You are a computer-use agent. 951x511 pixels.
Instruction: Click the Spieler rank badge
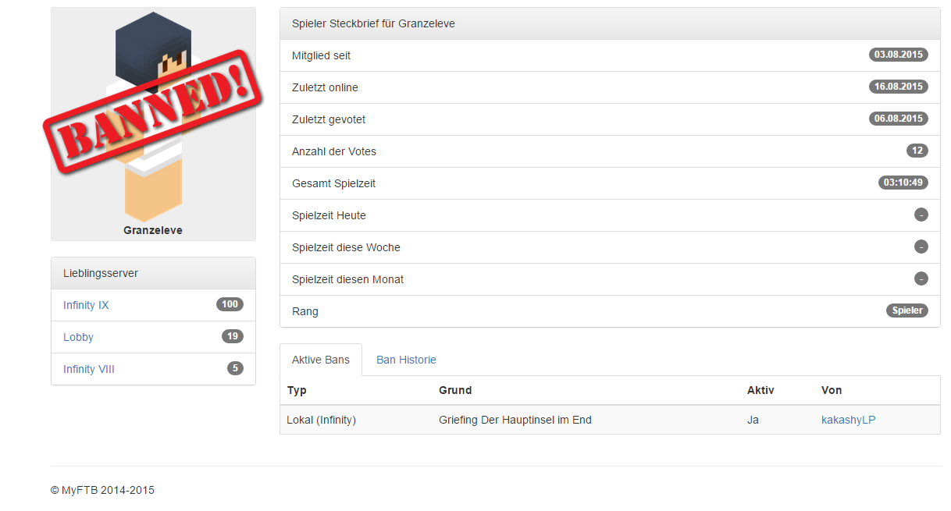coord(906,311)
